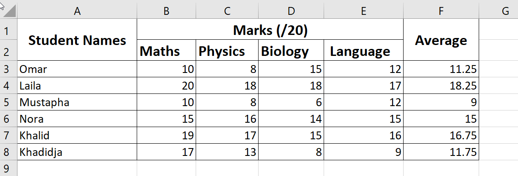Click the Student Names merged cell
518x176 pixels.
tap(77, 40)
